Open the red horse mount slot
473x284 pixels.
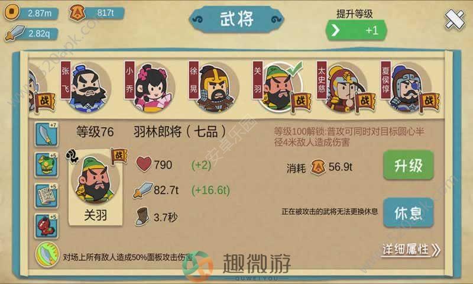click(46, 226)
